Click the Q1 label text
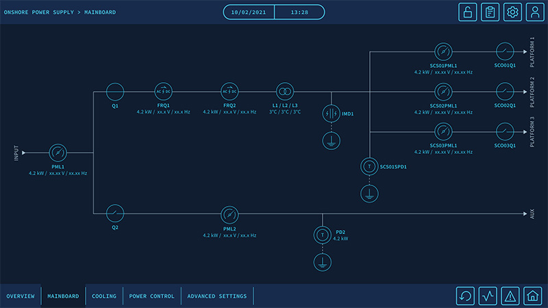 coord(115,106)
